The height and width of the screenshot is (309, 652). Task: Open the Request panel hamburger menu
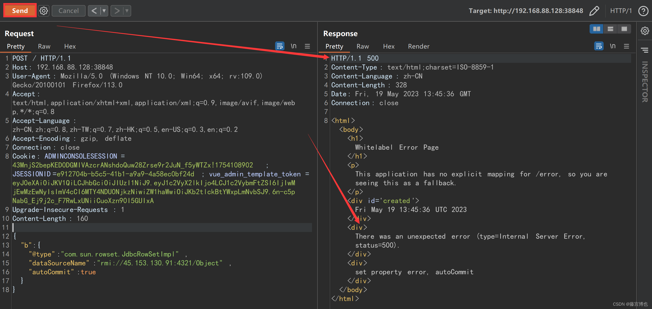(307, 46)
